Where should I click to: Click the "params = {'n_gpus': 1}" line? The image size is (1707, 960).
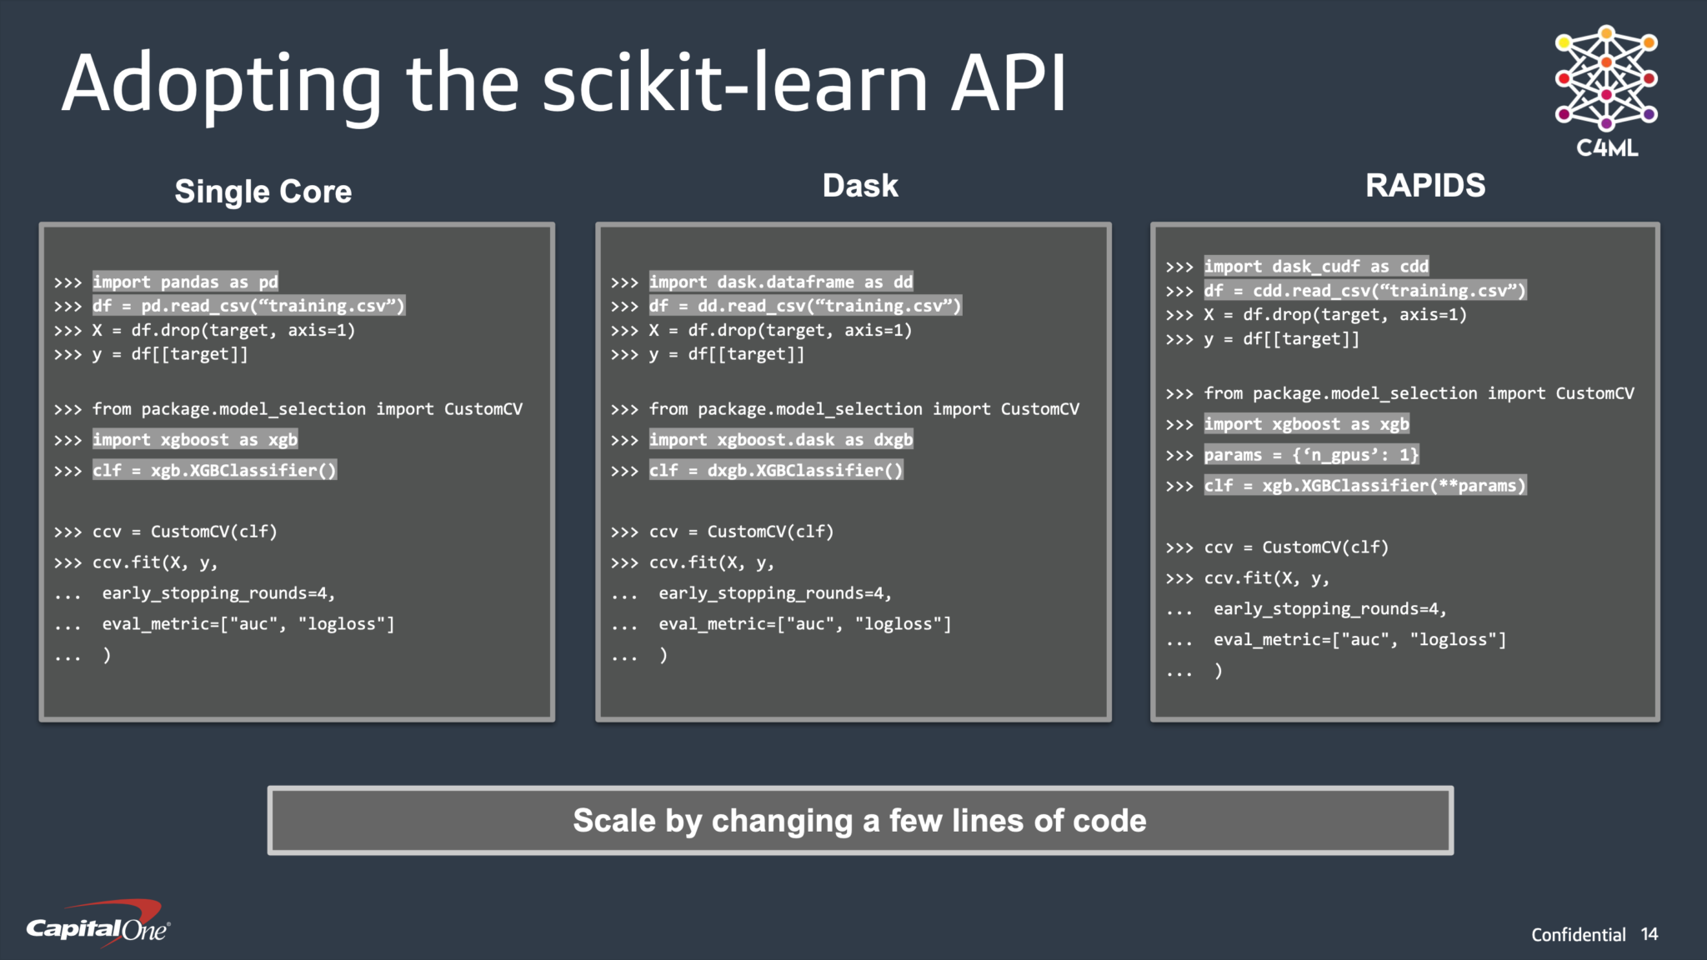(x=1311, y=454)
